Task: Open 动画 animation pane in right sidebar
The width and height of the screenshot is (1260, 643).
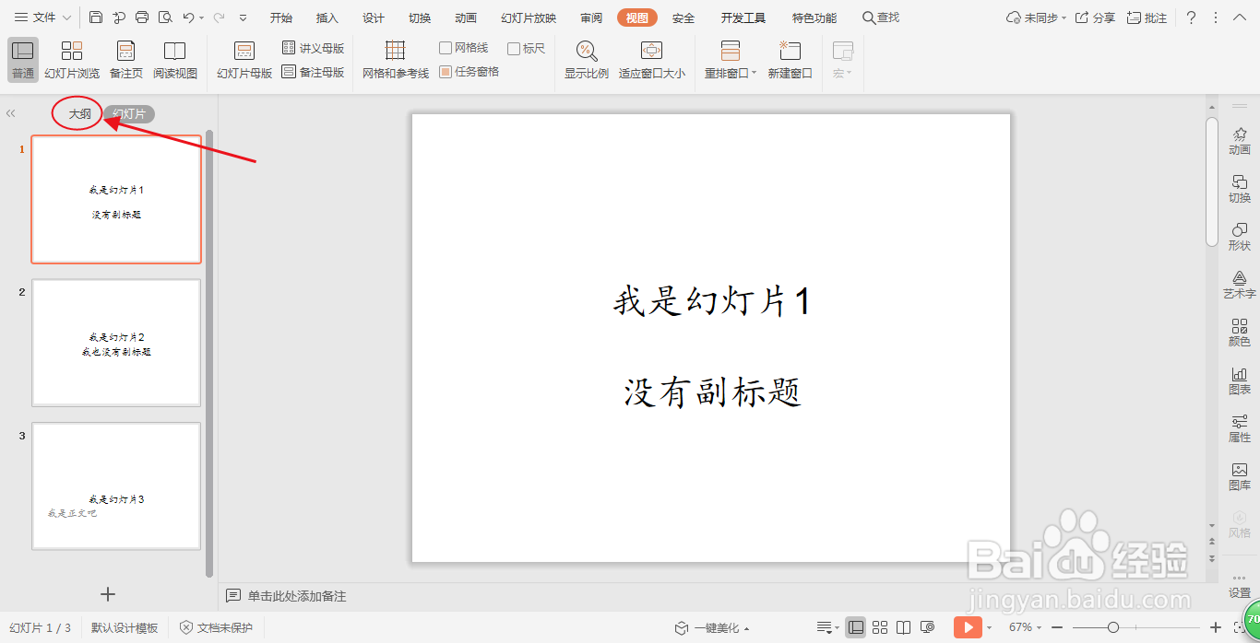Action: [x=1240, y=141]
